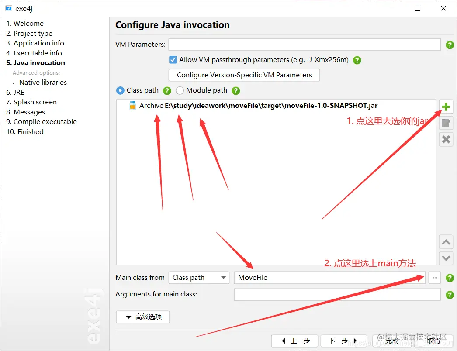Toggle Allow VM passthrough parameters checkbox
Screen dimensions: 457x351
pos(173,60)
